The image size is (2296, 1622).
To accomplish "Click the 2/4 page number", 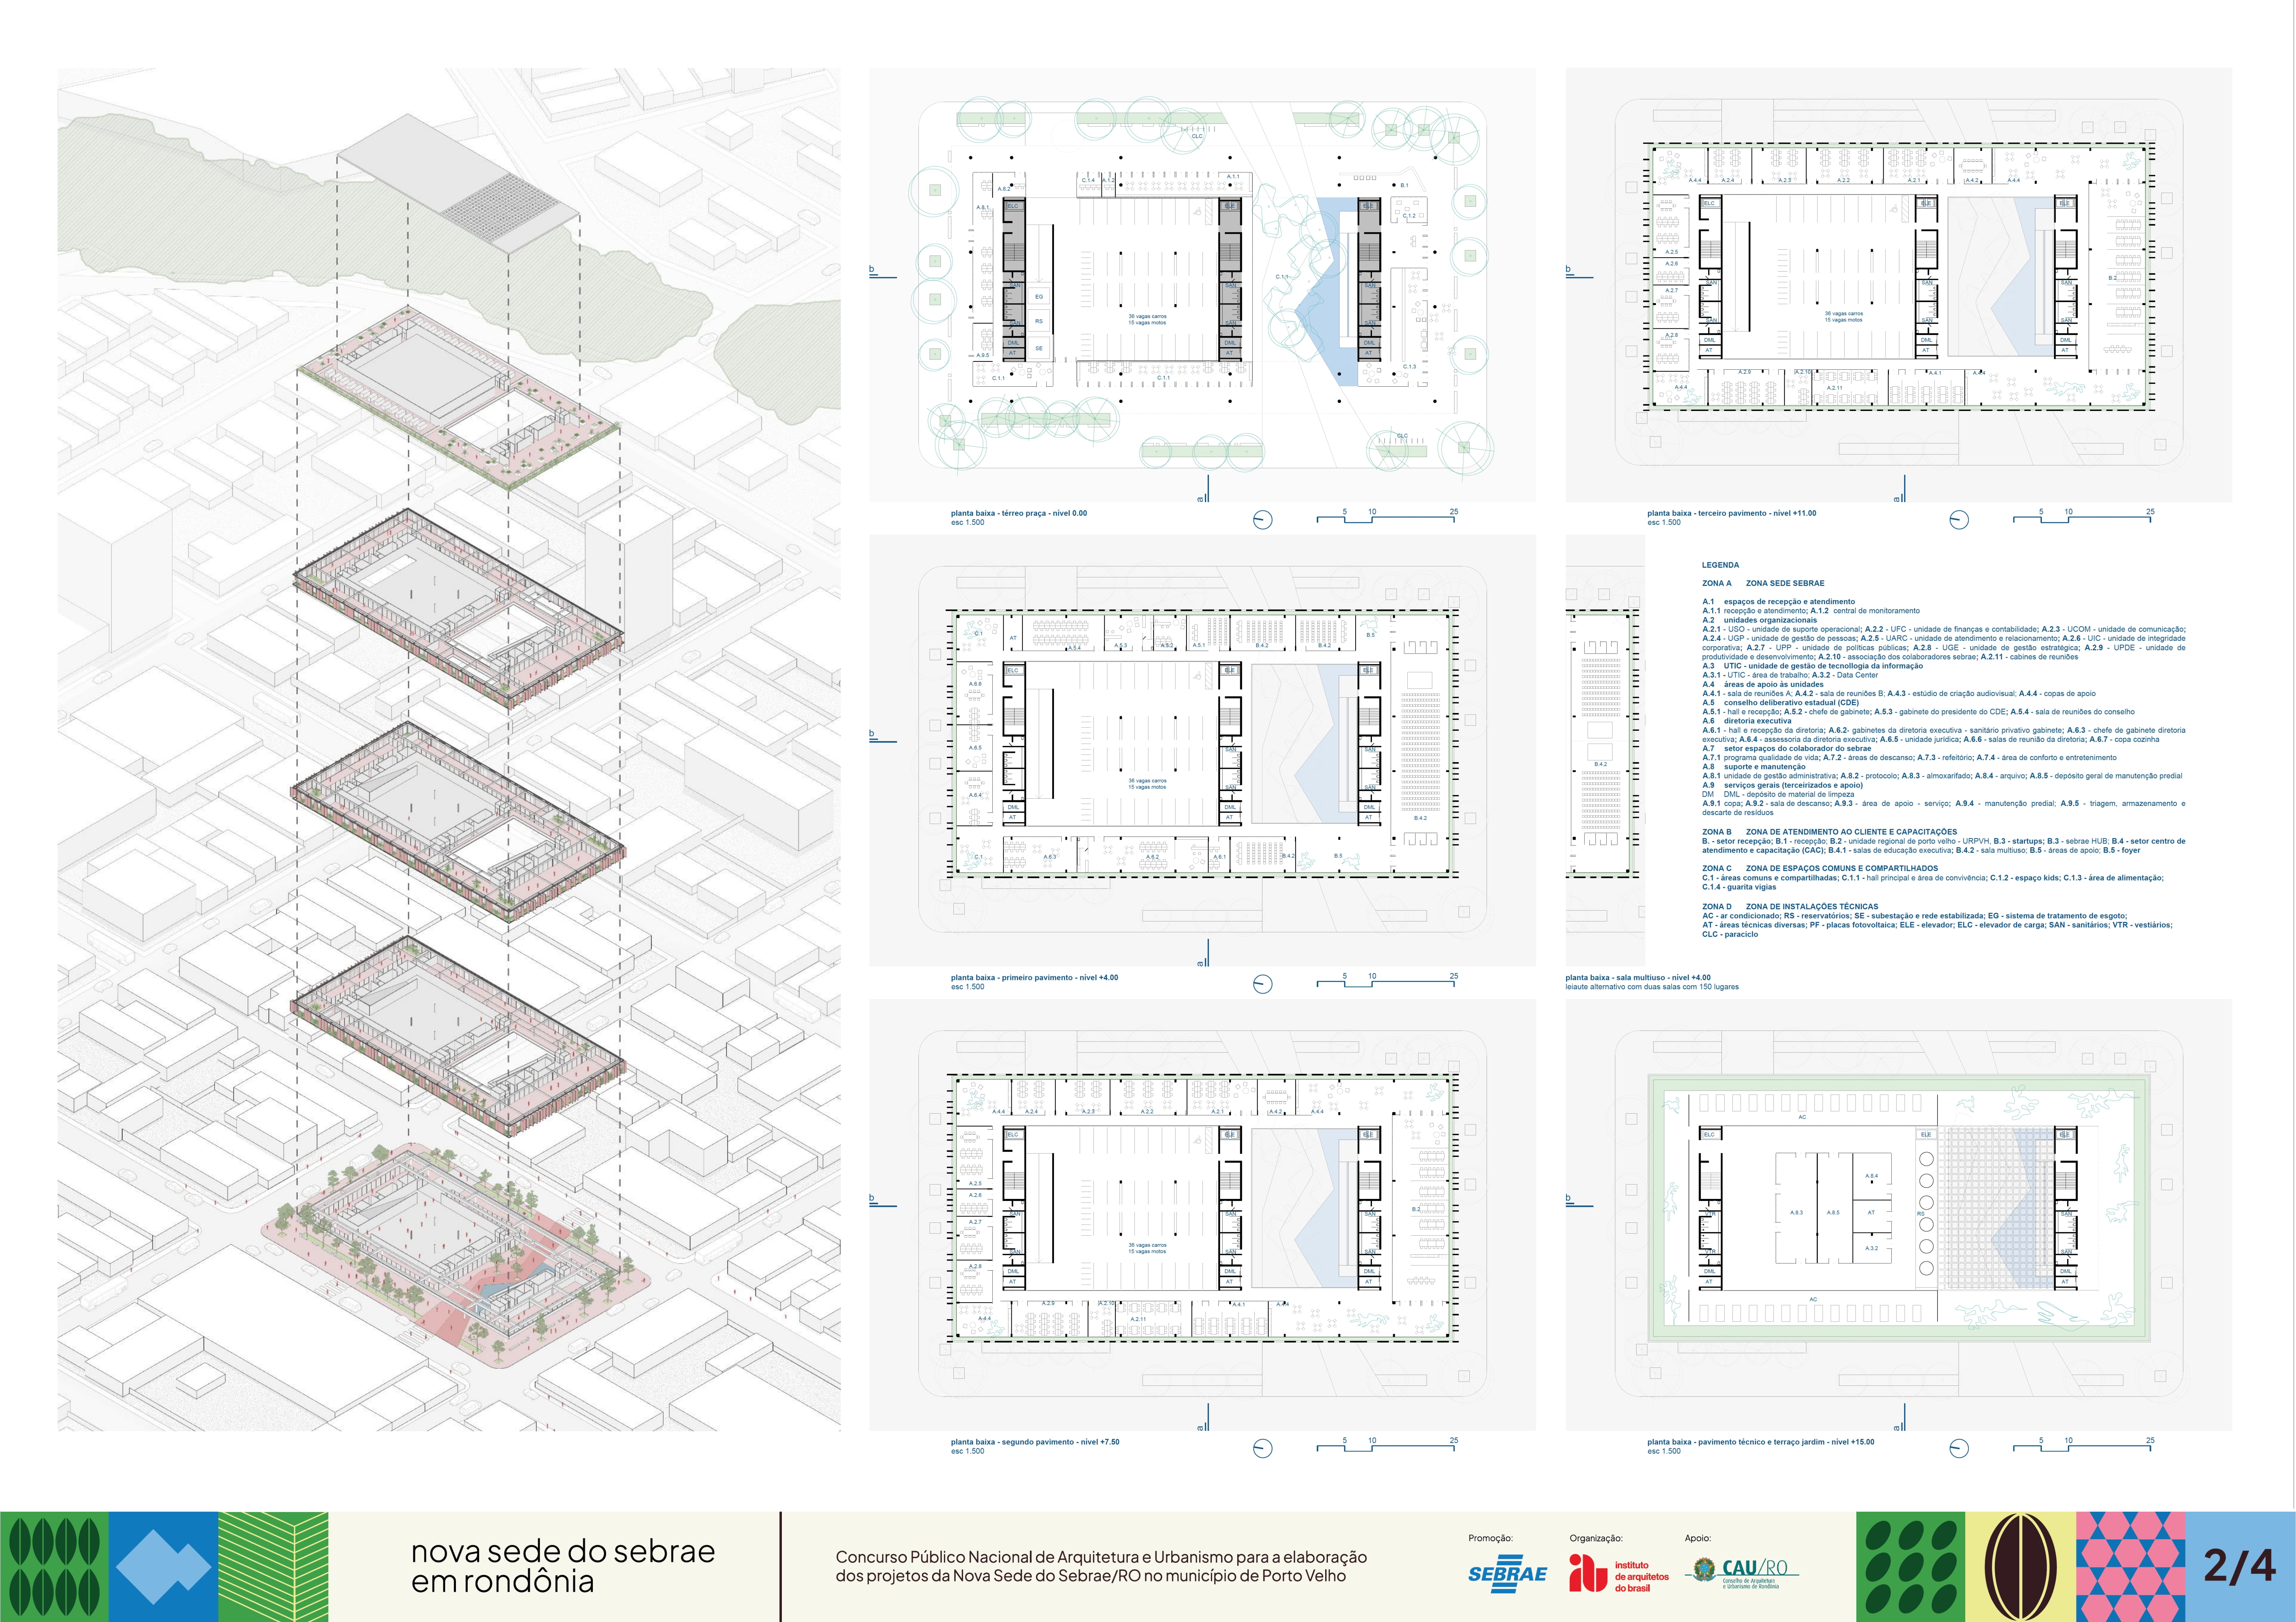I will pos(2239,1566).
